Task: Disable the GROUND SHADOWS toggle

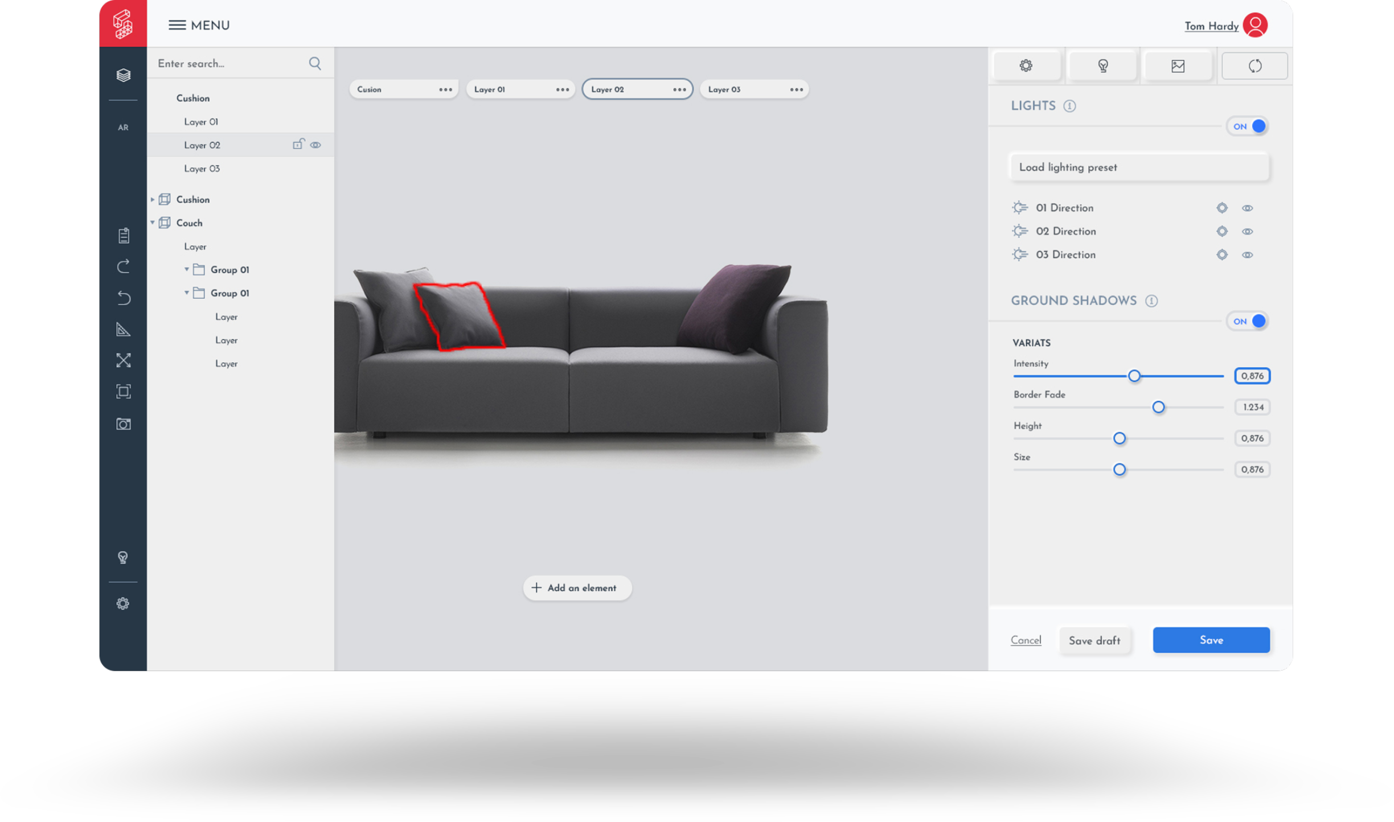Action: (x=1248, y=321)
